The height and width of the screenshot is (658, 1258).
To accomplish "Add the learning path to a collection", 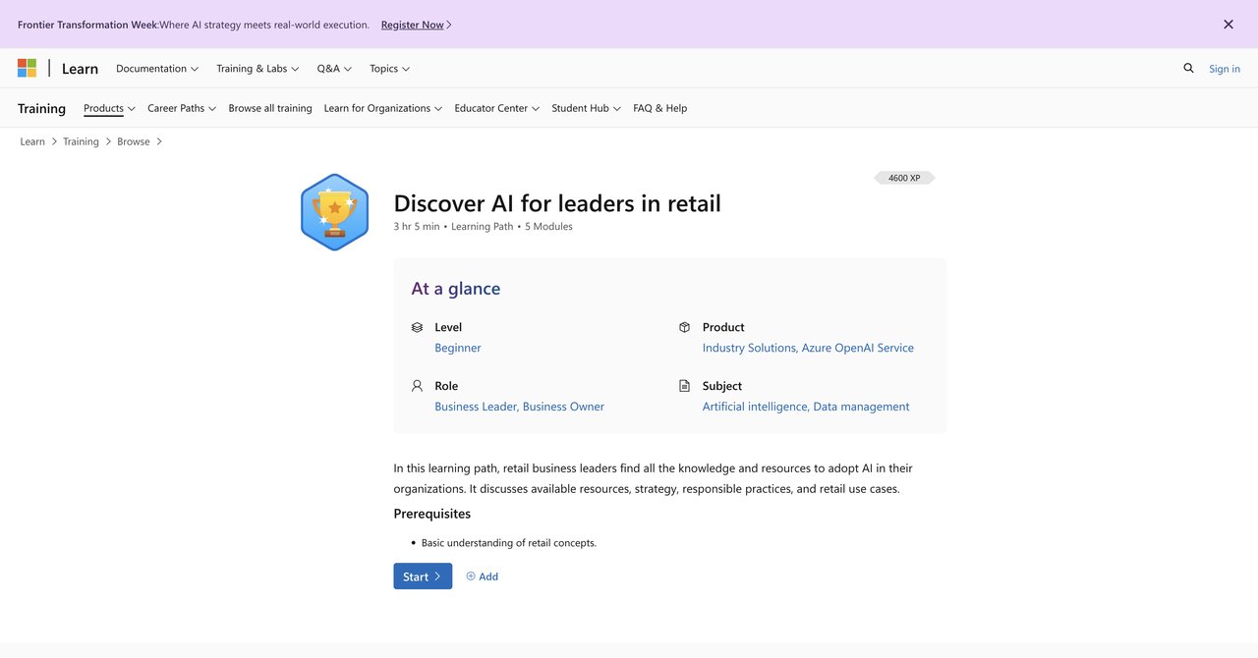I will pos(483,576).
